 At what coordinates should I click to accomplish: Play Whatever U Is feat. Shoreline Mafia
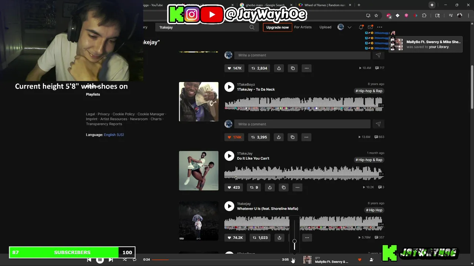coord(229,206)
